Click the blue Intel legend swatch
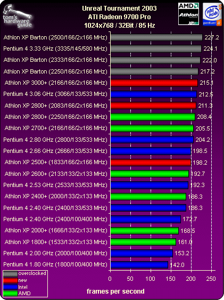This screenshot has width=224, height=300. [x=11, y=287]
